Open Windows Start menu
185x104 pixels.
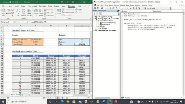tap(3, 101)
